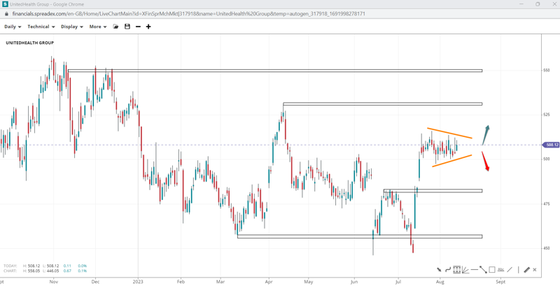Open the Display options dropdown
The image size is (560, 293).
pyautogui.click(x=71, y=27)
